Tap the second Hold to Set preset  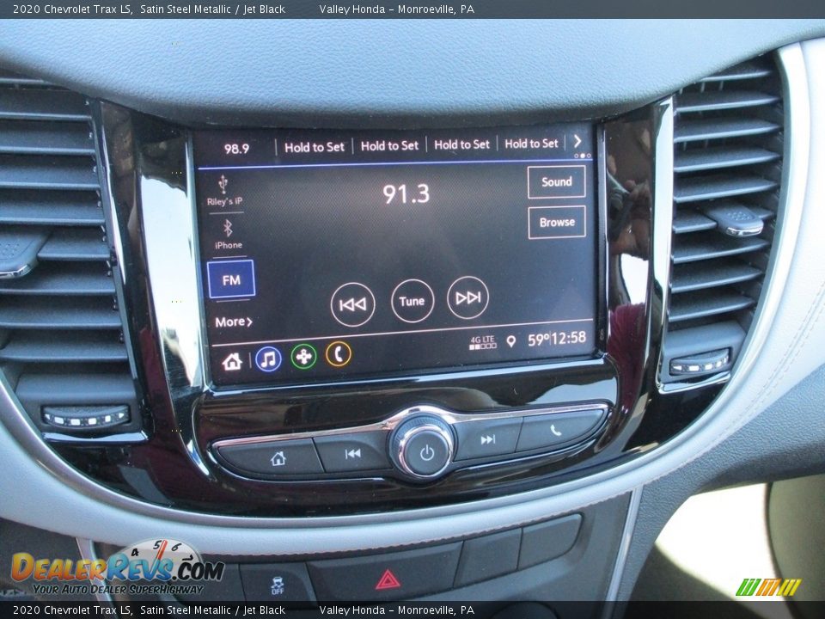coord(390,145)
